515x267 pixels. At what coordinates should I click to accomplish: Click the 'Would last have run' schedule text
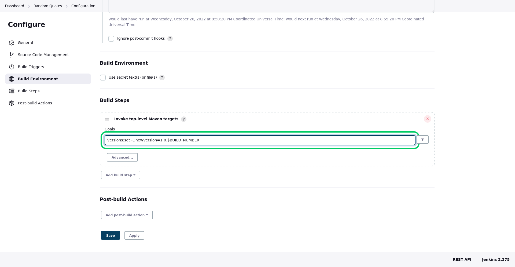pos(266,22)
